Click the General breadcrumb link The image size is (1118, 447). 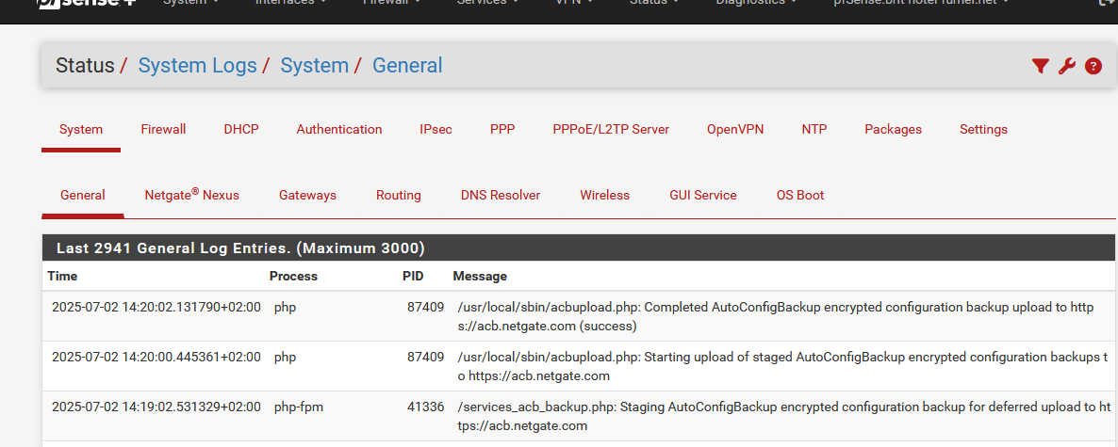click(x=407, y=66)
